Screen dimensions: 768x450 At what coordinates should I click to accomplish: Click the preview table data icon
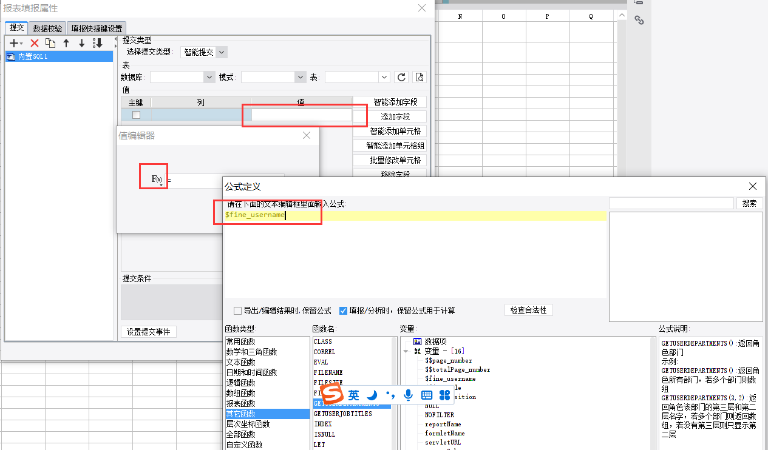[420, 77]
